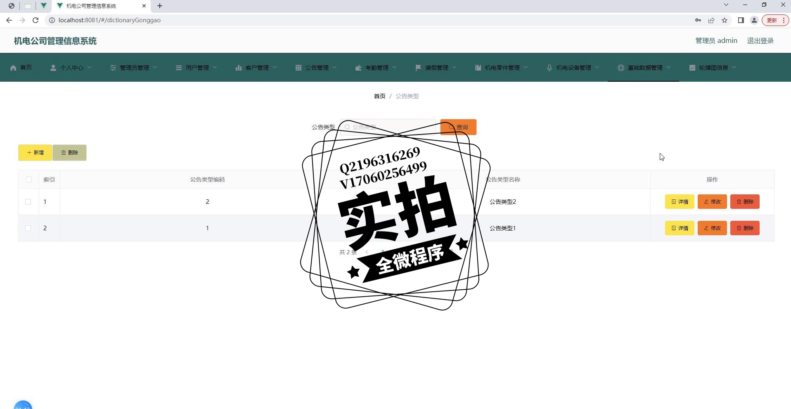The height and width of the screenshot is (409, 791).
Task: Expand the 用户管理 dropdown arrow
Action: (215, 68)
